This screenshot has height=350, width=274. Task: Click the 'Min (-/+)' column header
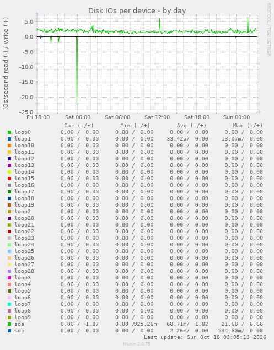tap(135, 126)
